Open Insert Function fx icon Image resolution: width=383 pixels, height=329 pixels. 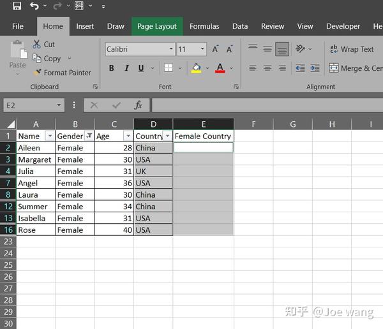tap(138, 105)
